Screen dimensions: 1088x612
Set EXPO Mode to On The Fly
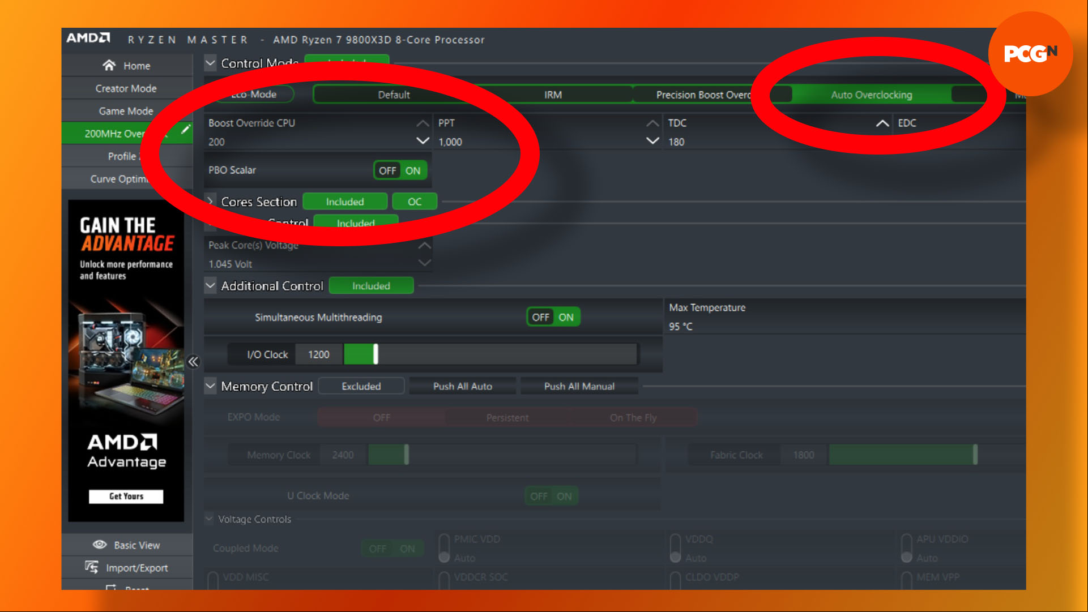pos(633,418)
